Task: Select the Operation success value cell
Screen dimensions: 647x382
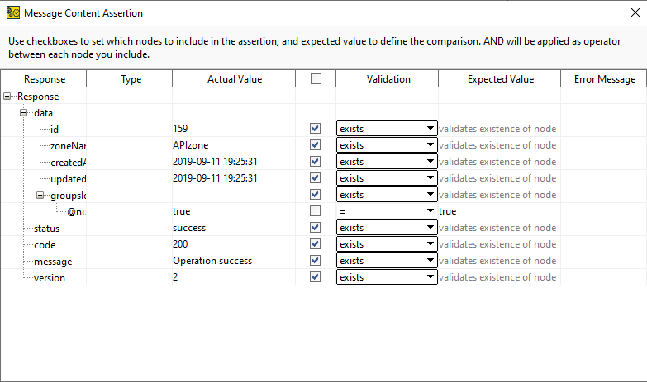Action: click(212, 261)
